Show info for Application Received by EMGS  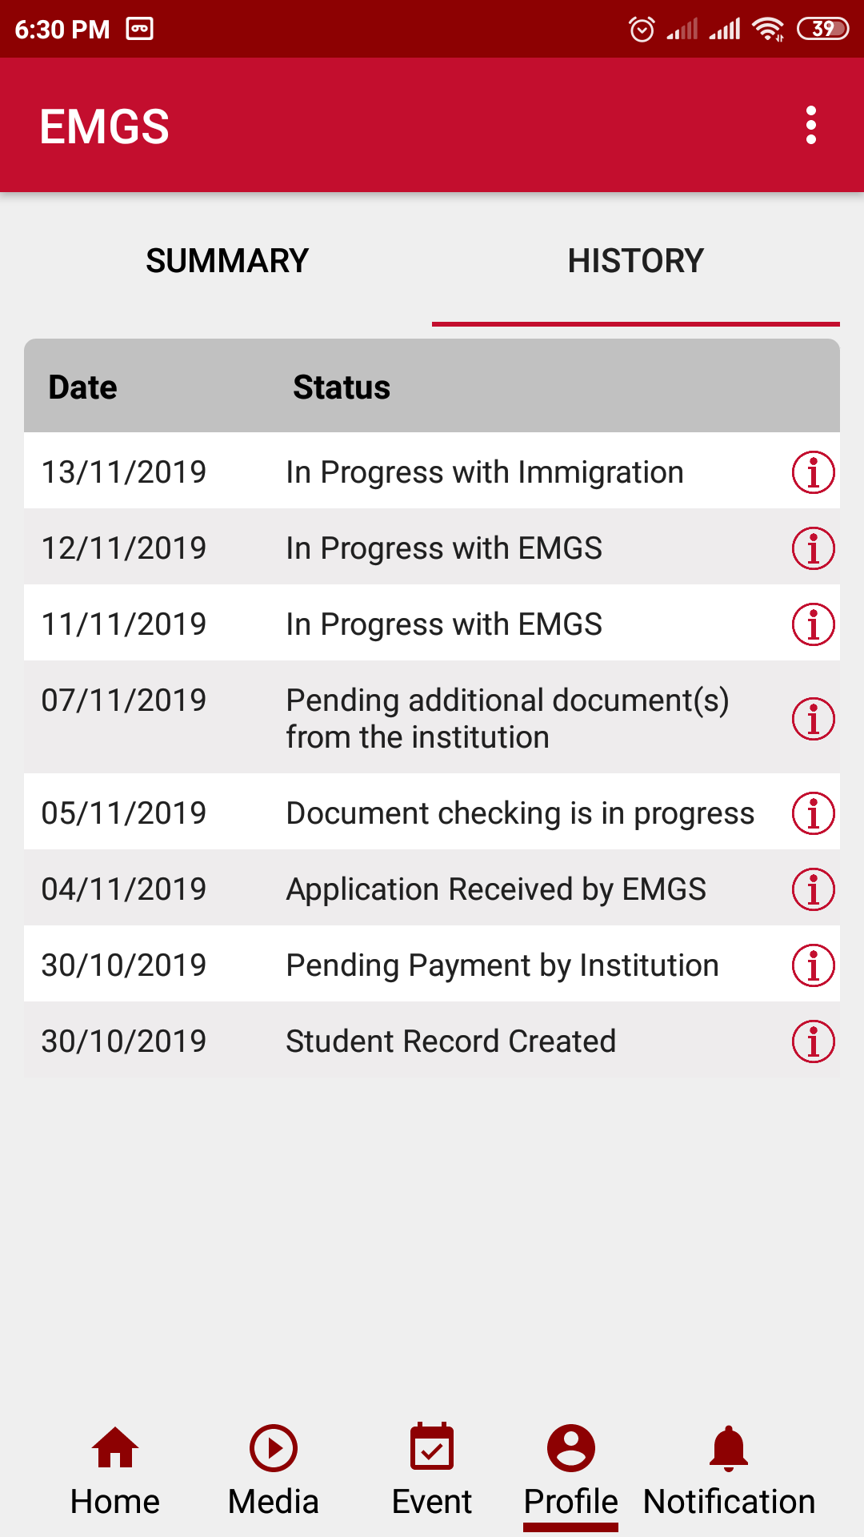(813, 889)
